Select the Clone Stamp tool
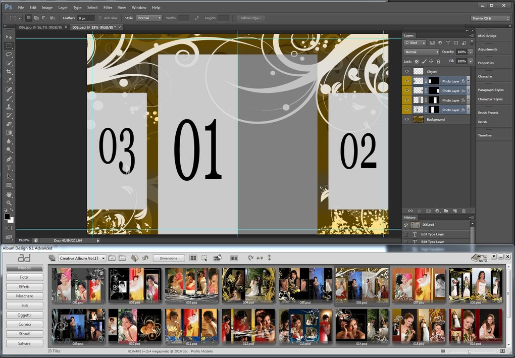 coord(9,107)
